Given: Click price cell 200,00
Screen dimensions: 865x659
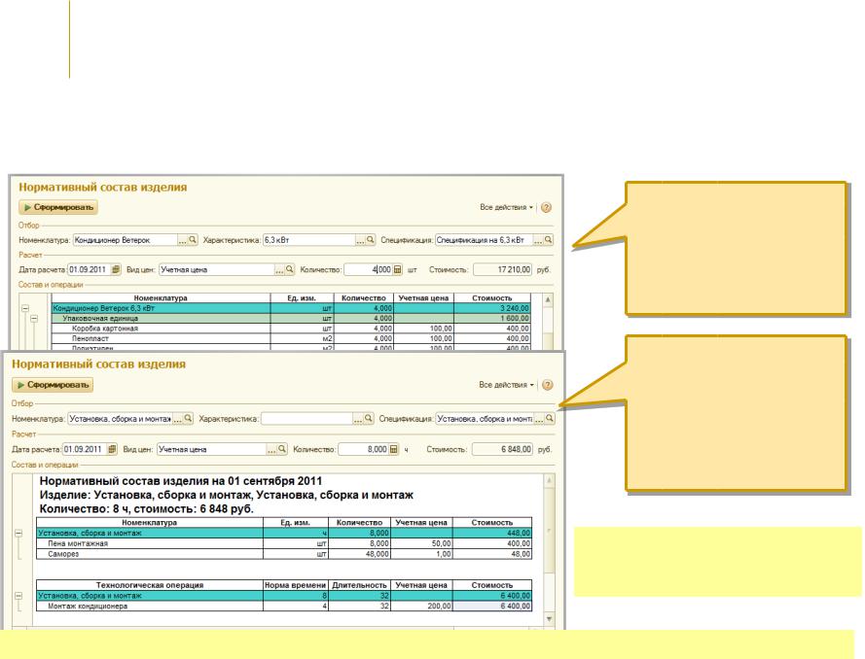Looking at the screenshot, I should 421,607.
